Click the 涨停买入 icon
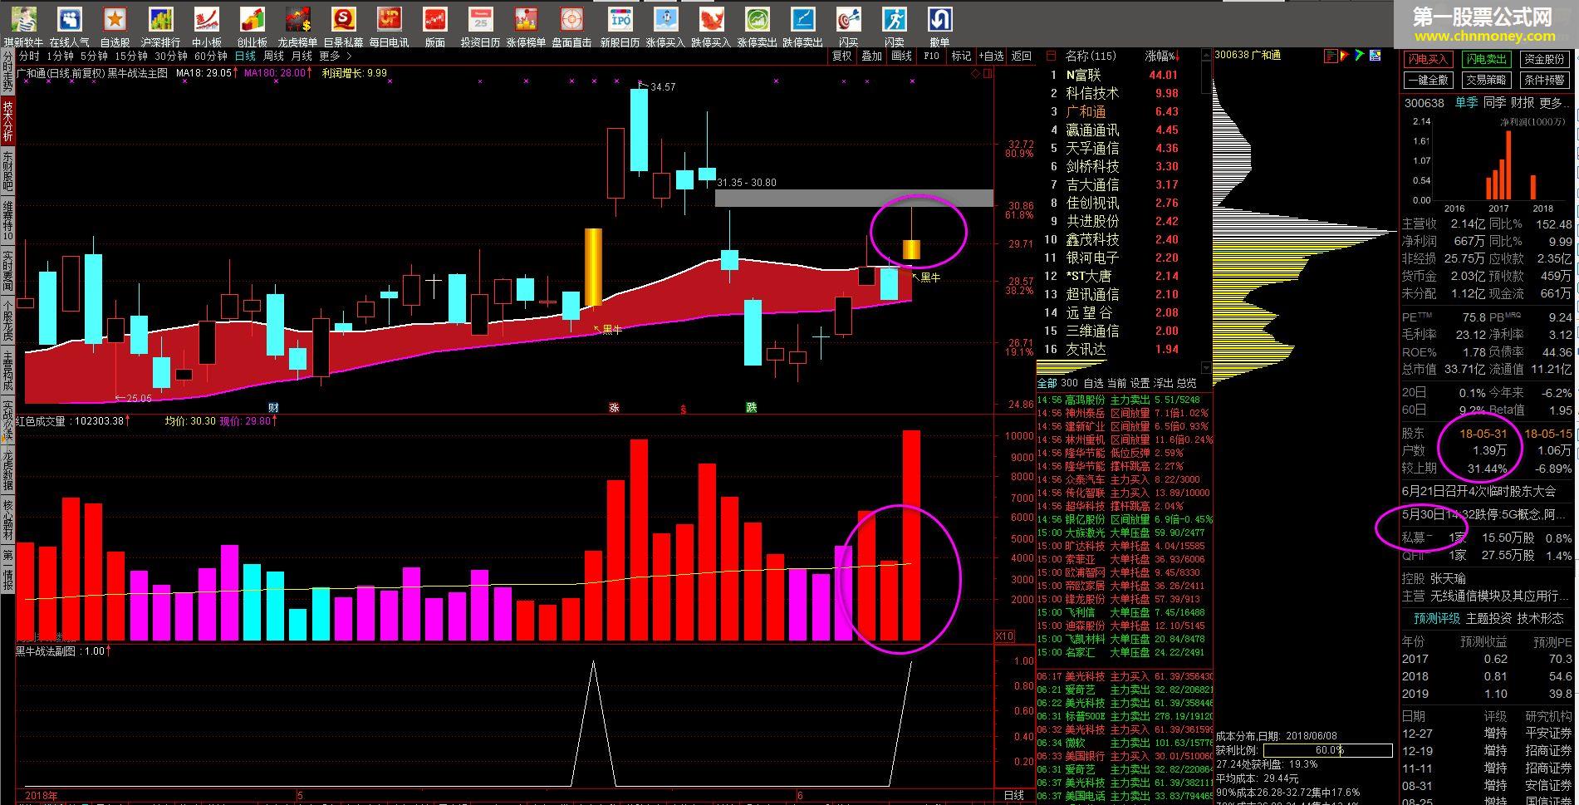1579x805 pixels. [x=665, y=19]
